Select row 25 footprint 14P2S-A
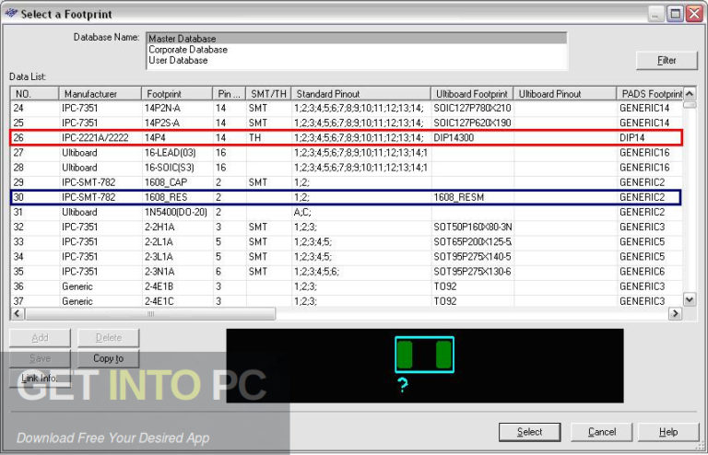Image resolution: width=708 pixels, height=455 pixels. (x=347, y=122)
